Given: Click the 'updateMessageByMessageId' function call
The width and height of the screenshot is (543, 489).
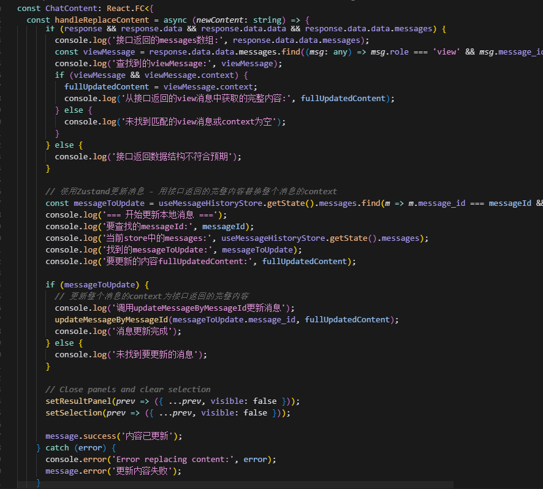Looking at the screenshot, I should [x=112, y=320].
